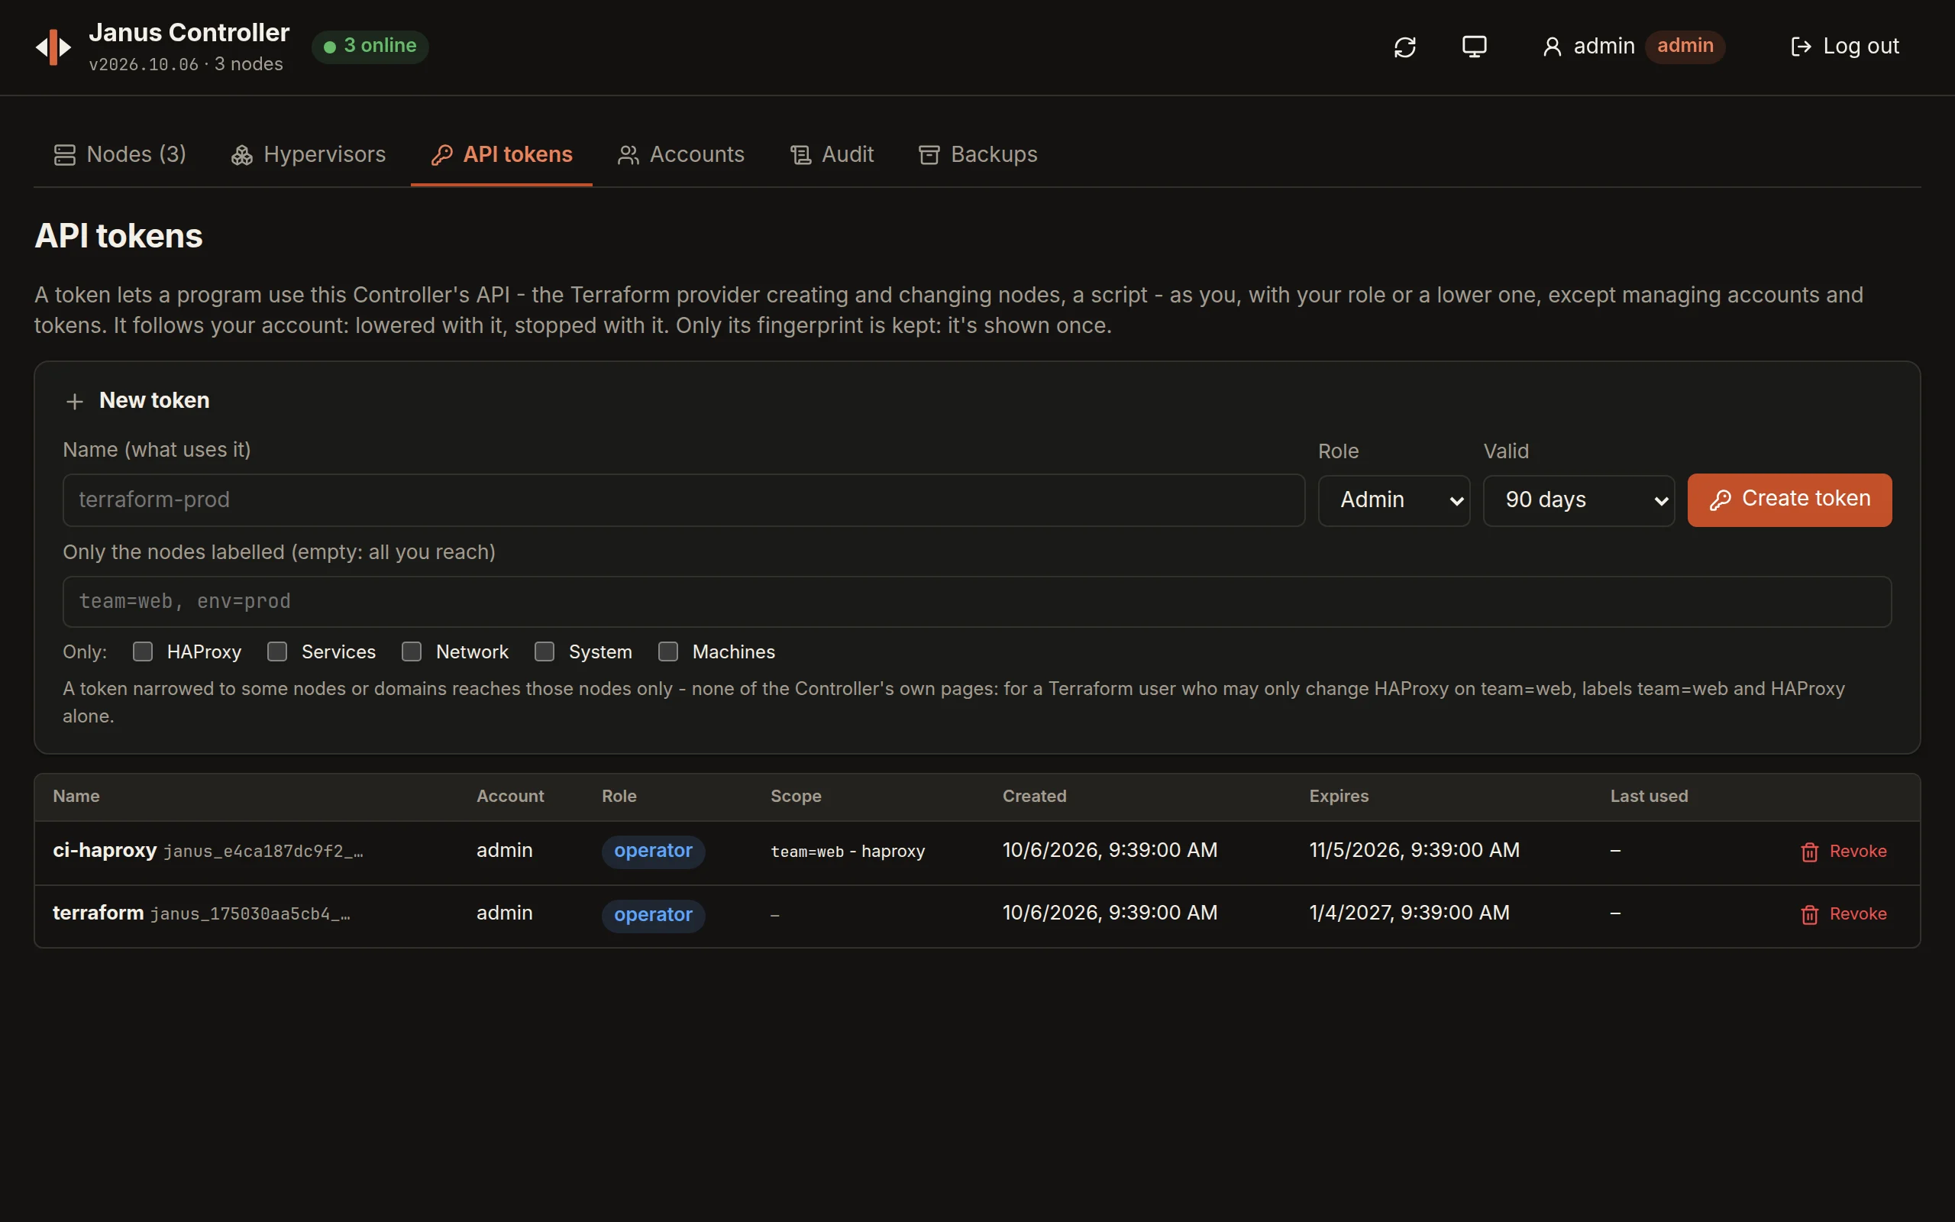Toggle the System checkbox
This screenshot has height=1222, width=1955.
[544, 651]
